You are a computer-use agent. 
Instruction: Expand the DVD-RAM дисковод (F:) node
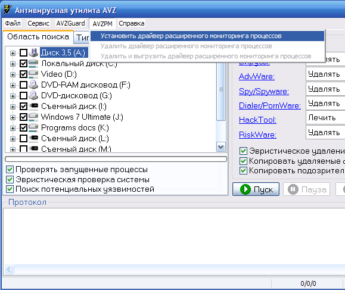13,85
